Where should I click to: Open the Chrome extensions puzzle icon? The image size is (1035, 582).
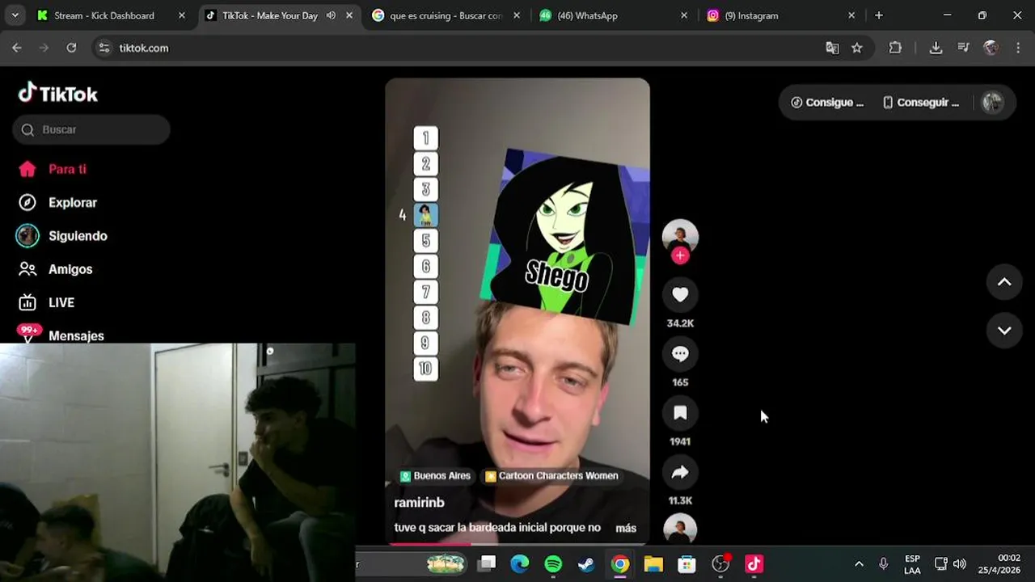click(x=895, y=48)
